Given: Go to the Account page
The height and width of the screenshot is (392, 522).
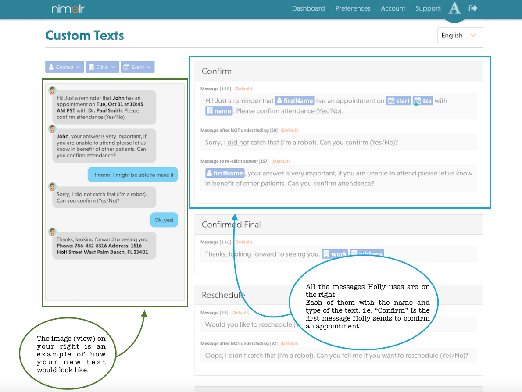Looking at the screenshot, I should click(393, 9).
